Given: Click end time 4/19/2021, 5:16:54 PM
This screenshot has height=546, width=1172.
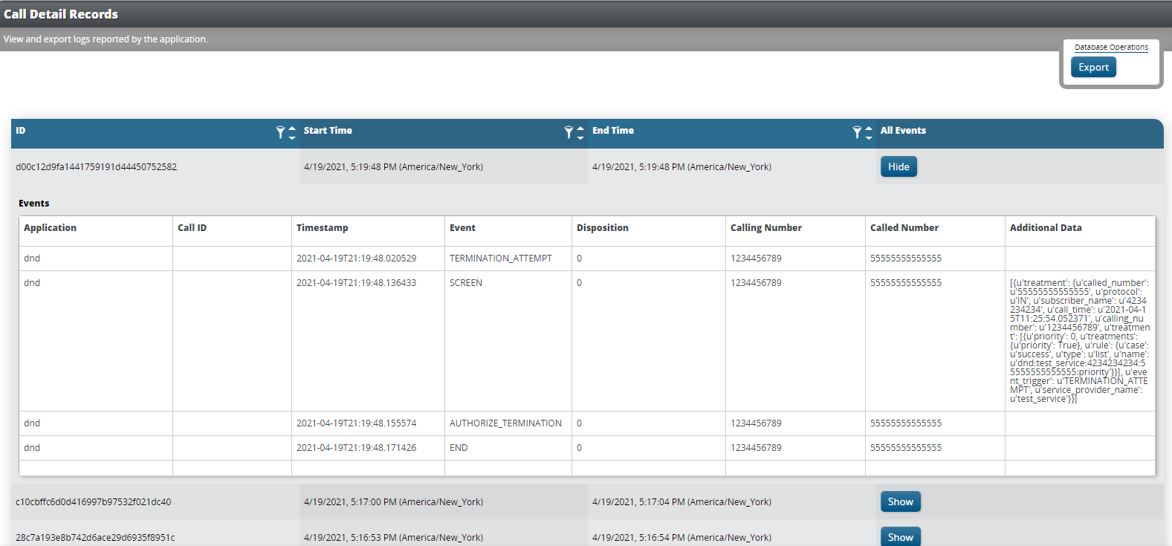Looking at the screenshot, I should (681, 537).
